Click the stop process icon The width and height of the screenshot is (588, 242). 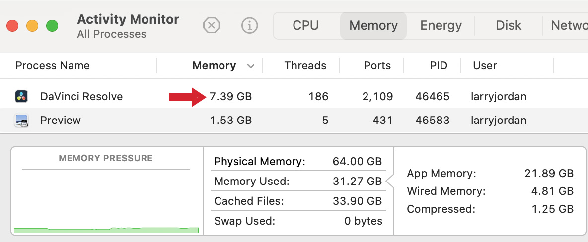212,25
